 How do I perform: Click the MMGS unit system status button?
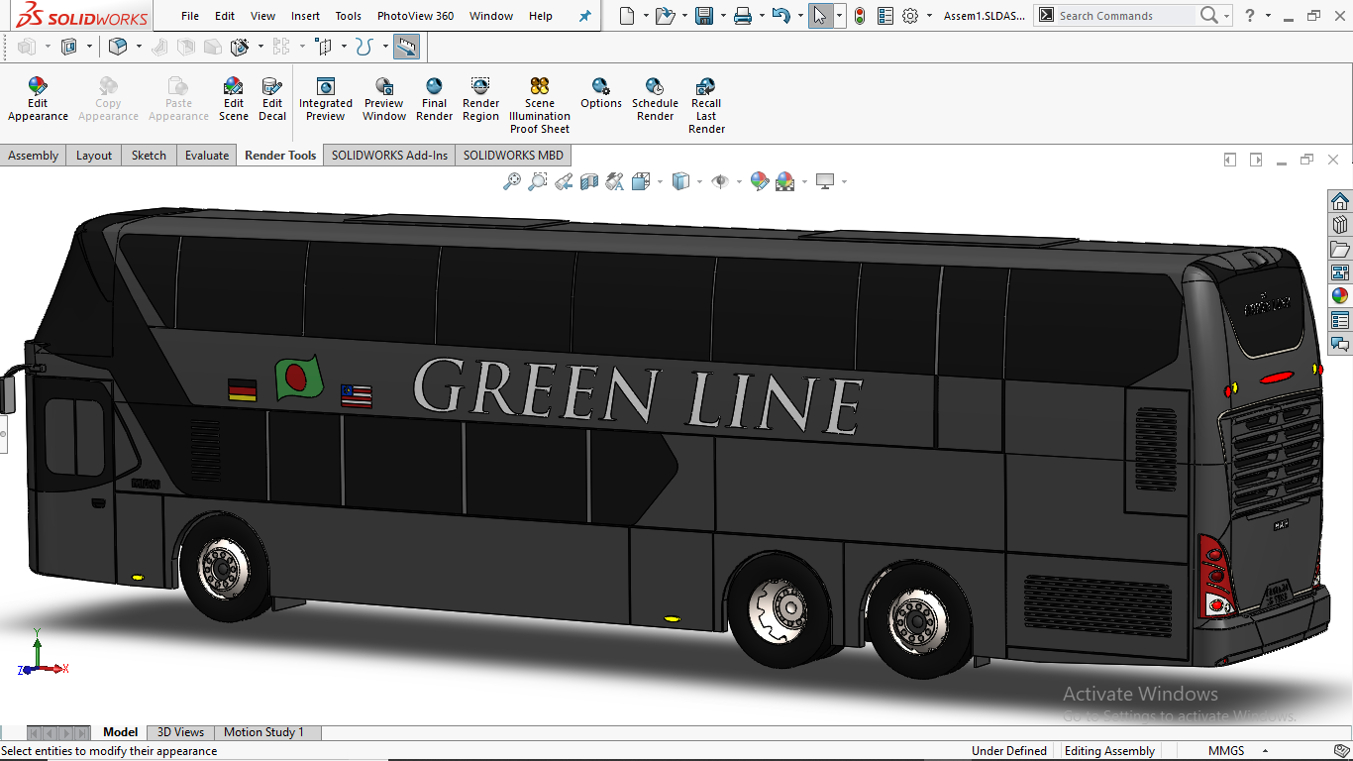[x=1226, y=751]
